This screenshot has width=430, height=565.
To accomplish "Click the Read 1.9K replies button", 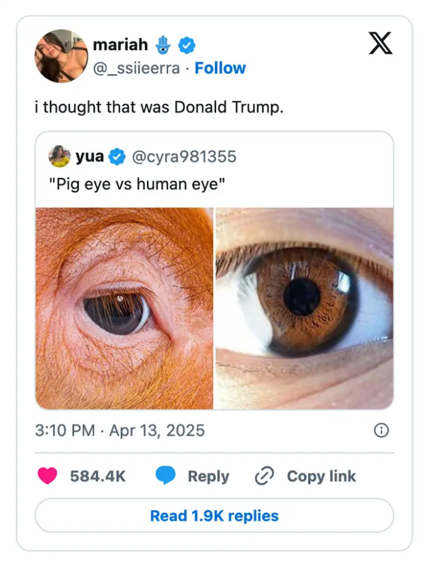I will click(x=215, y=514).
